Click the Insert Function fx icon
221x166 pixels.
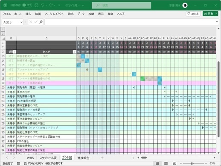[41, 22]
